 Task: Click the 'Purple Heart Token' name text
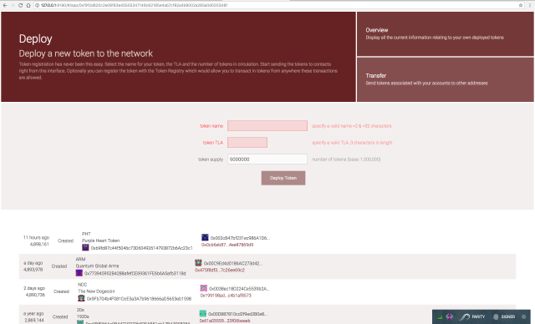tap(100, 240)
